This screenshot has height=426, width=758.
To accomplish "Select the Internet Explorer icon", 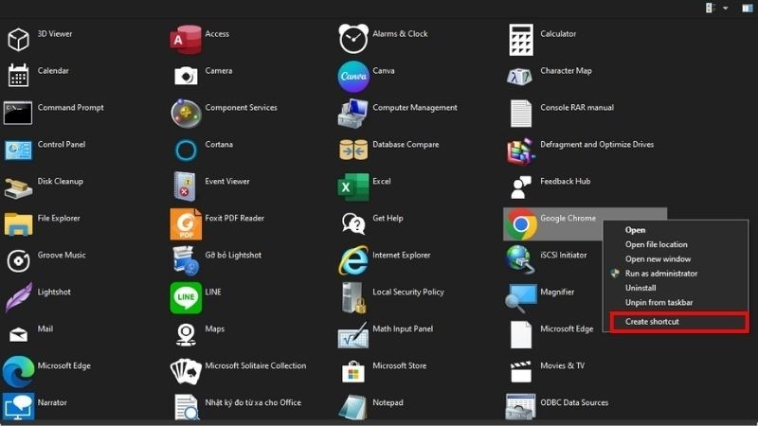I will coord(353,260).
